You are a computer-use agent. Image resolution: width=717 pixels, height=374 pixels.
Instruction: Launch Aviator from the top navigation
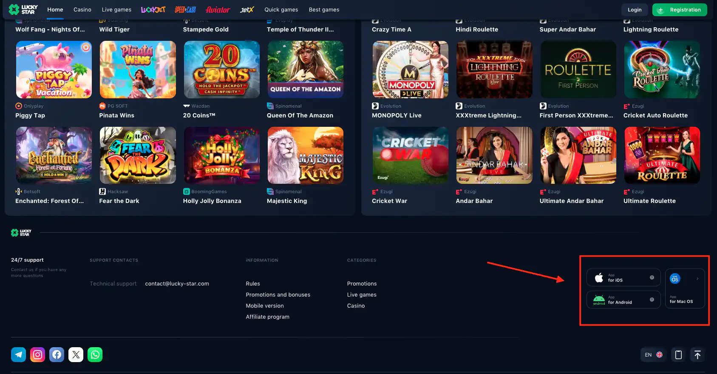[218, 9]
